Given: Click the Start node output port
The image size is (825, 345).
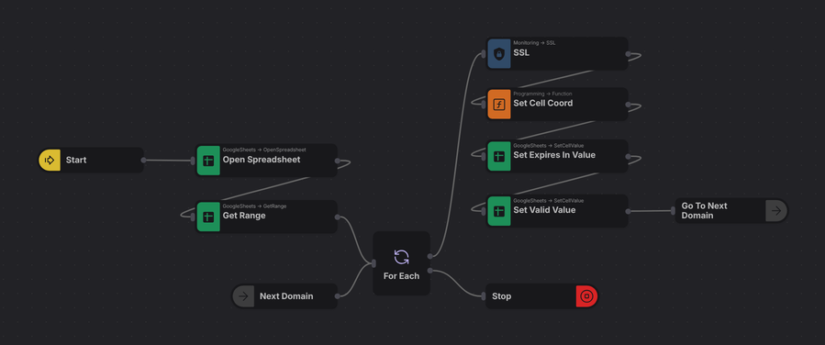Looking at the screenshot, I should [x=143, y=160].
